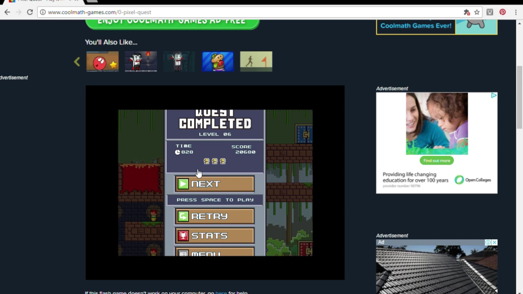Click the red trophy icon on STATS
The image size is (523, 294).
pyautogui.click(x=183, y=236)
